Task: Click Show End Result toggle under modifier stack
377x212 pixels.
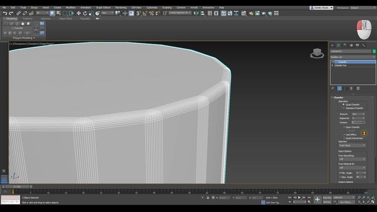Action: [x=339, y=88]
